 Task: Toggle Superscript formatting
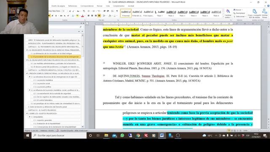click(68, 16)
